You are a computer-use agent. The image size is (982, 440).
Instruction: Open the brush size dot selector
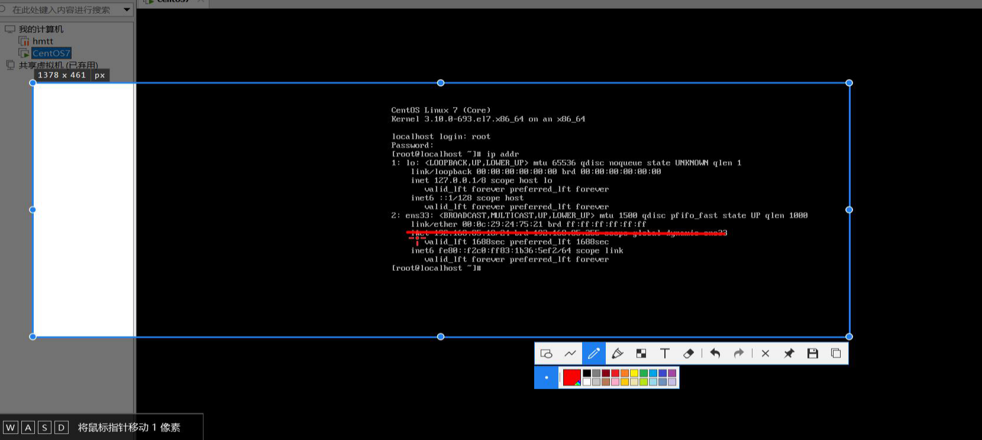(x=547, y=377)
